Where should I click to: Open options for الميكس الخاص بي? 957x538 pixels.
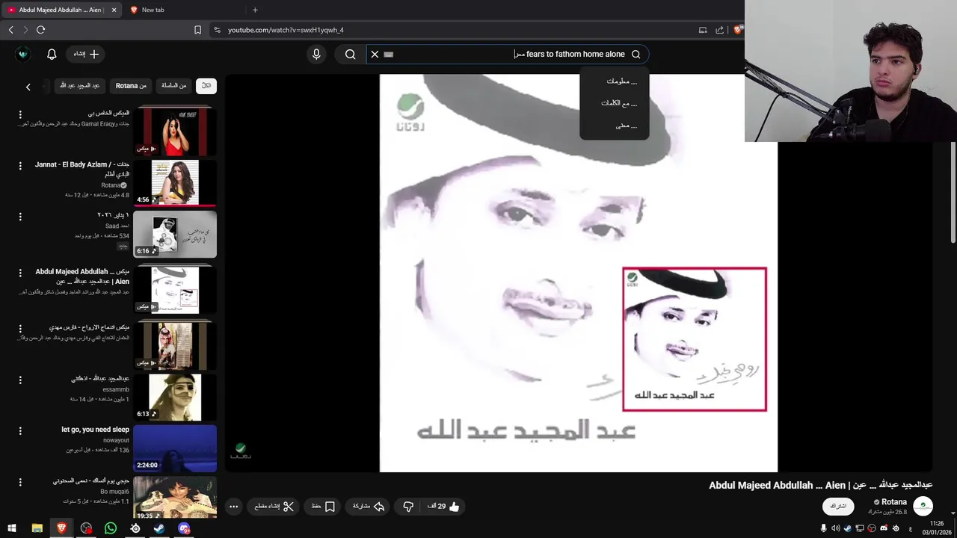coord(20,114)
